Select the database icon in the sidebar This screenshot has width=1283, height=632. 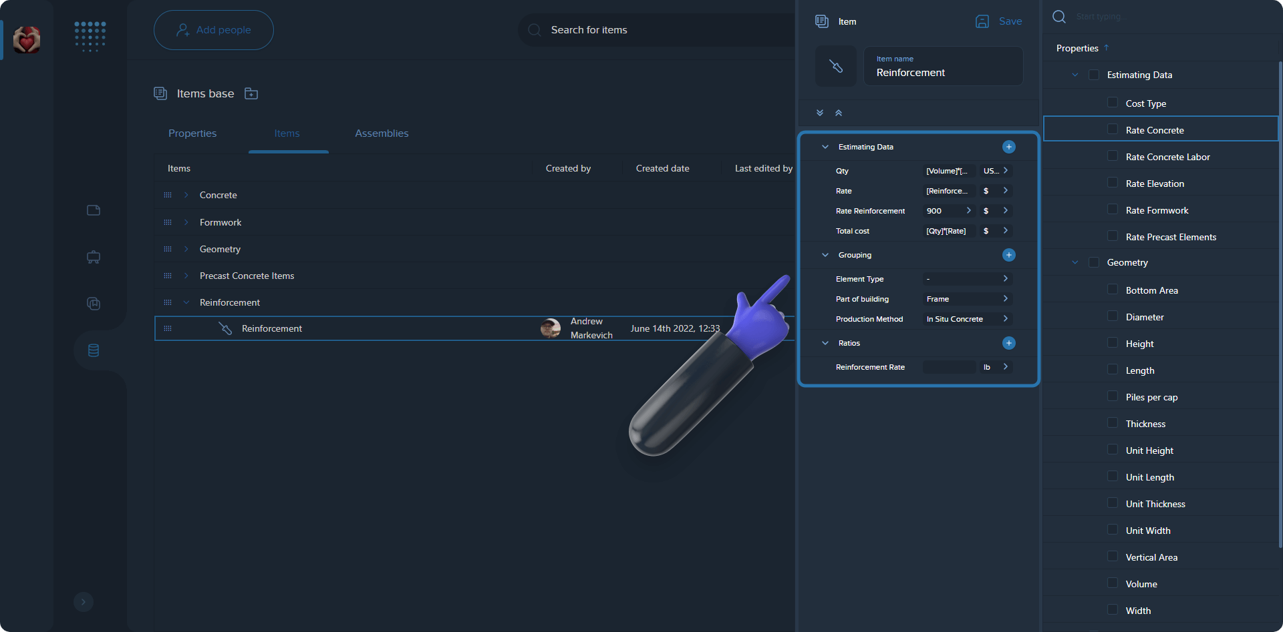pyautogui.click(x=93, y=350)
